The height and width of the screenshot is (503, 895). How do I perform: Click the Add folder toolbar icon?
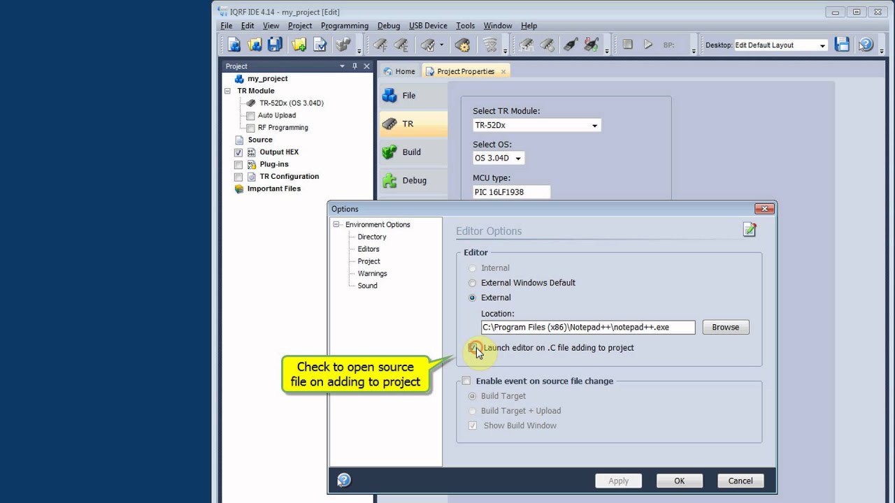coord(299,45)
